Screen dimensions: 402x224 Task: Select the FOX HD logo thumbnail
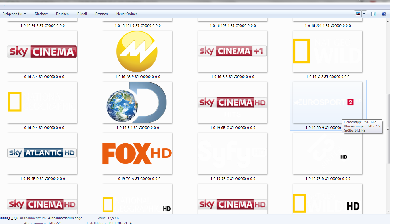point(137,153)
